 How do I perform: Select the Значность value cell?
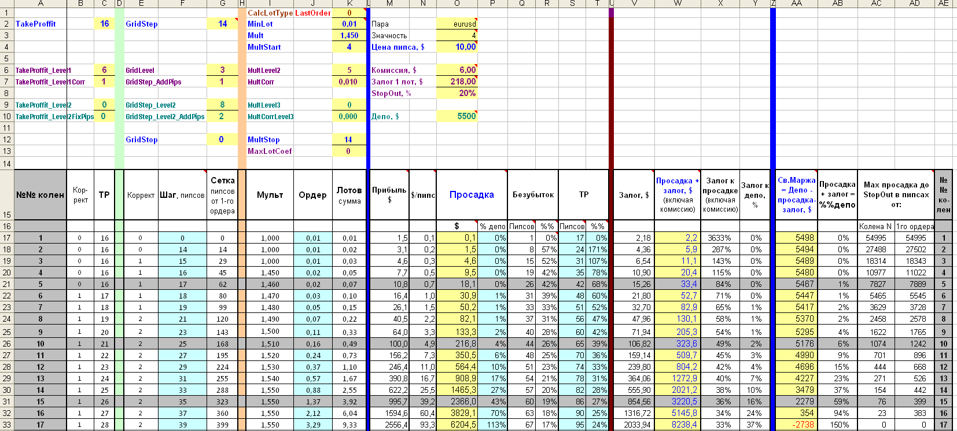click(457, 35)
